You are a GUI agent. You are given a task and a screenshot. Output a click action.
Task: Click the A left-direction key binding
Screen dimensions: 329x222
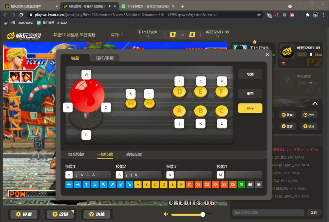click(x=68, y=107)
